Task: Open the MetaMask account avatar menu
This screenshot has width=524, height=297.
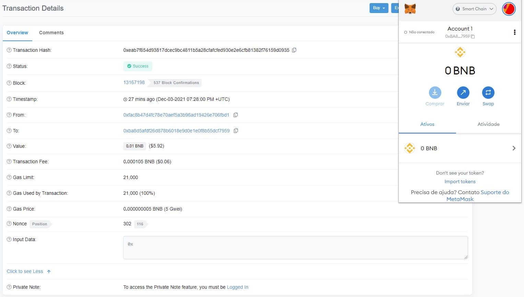Action: tap(509, 9)
